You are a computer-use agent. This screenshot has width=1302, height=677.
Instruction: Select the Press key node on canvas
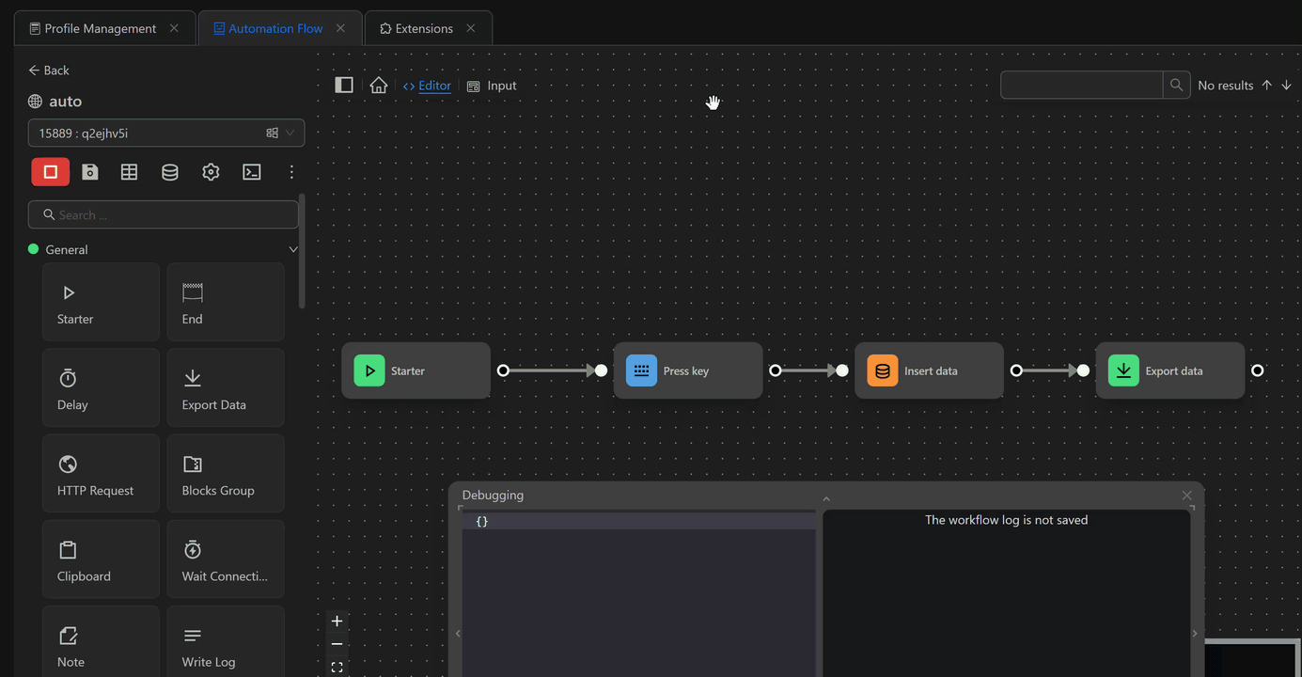687,371
